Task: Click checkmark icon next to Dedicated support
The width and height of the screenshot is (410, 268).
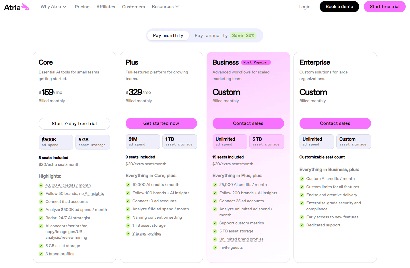Action: [302, 225]
